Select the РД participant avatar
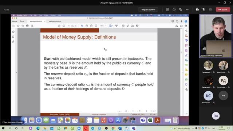The image size is (233, 131). coord(223,80)
